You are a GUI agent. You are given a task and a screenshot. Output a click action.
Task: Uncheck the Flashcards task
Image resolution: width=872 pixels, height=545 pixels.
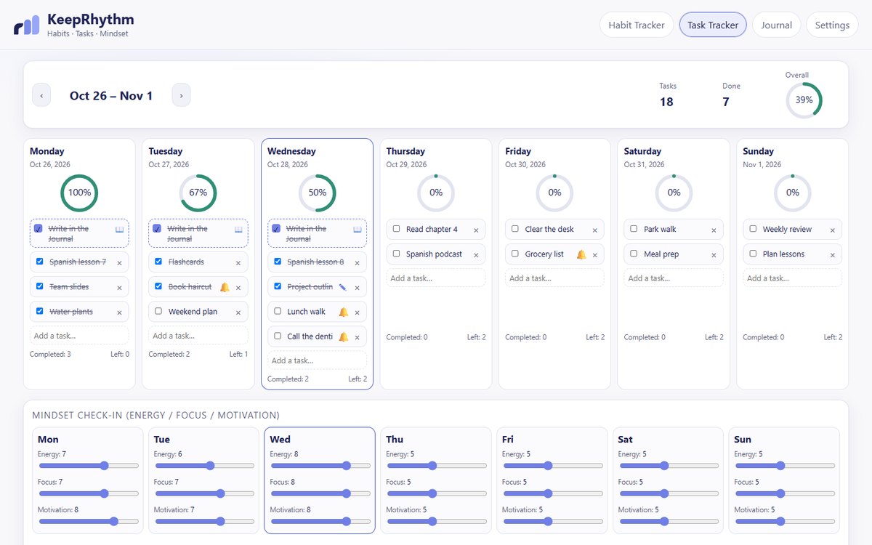point(158,261)
